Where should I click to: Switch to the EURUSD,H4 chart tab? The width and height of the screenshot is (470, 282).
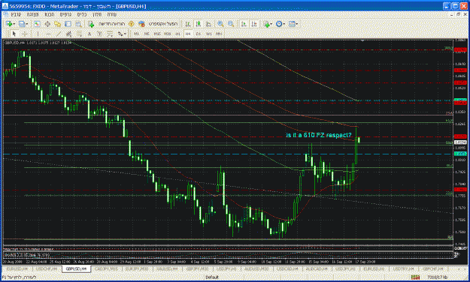pos(17,269)
